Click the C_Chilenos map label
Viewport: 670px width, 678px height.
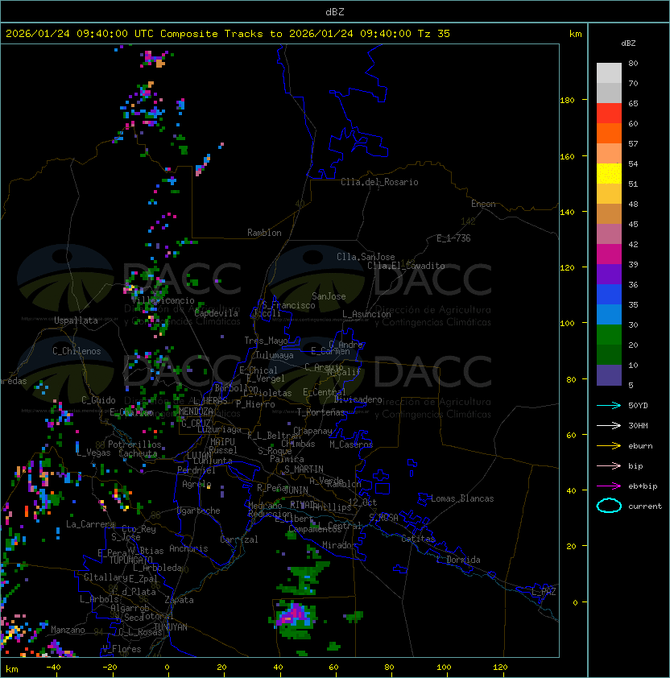77,351
